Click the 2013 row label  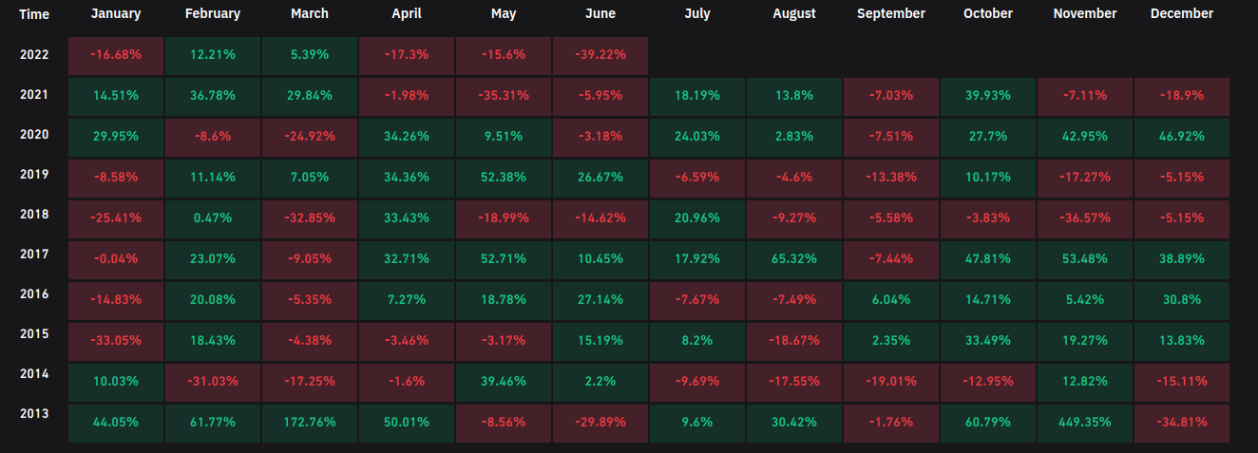point(33,413)
